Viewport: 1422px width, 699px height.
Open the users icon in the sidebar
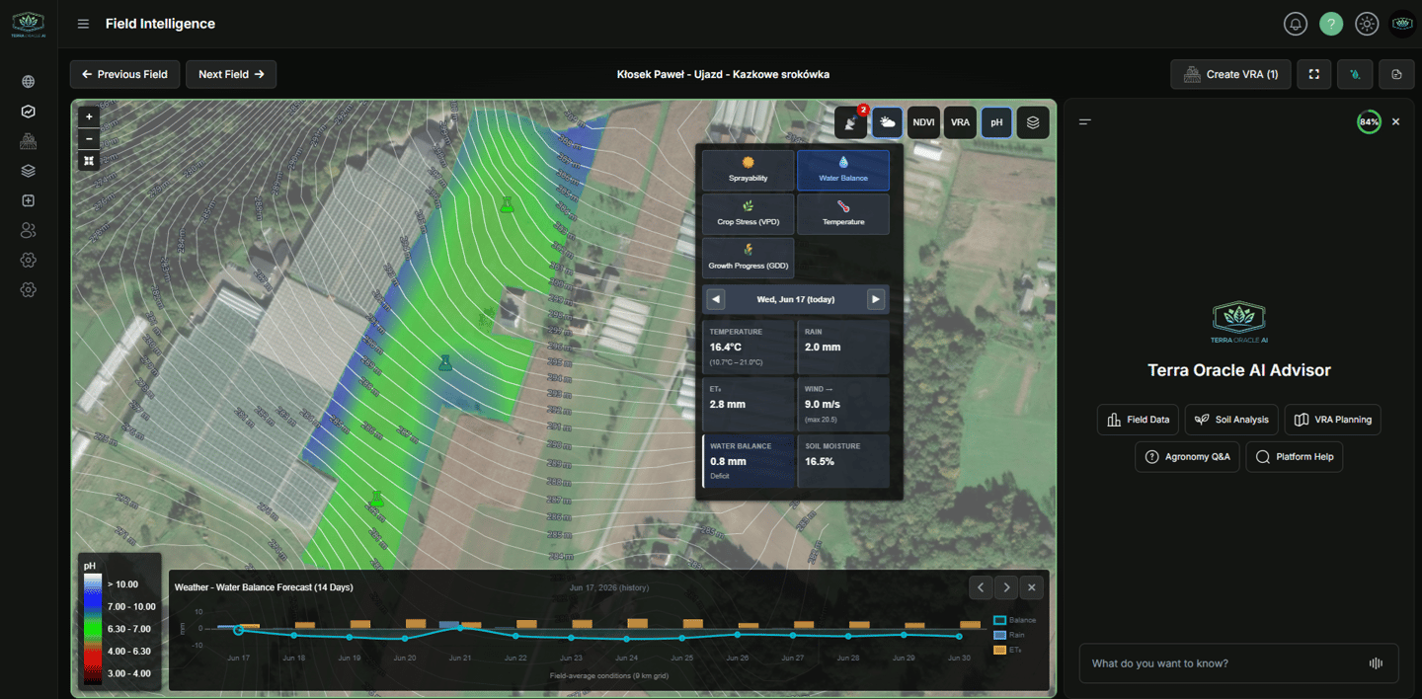[x=28, y=230]
